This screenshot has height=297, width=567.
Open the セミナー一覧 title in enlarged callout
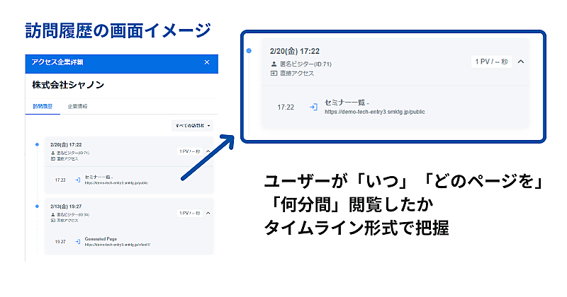[347, 103]
